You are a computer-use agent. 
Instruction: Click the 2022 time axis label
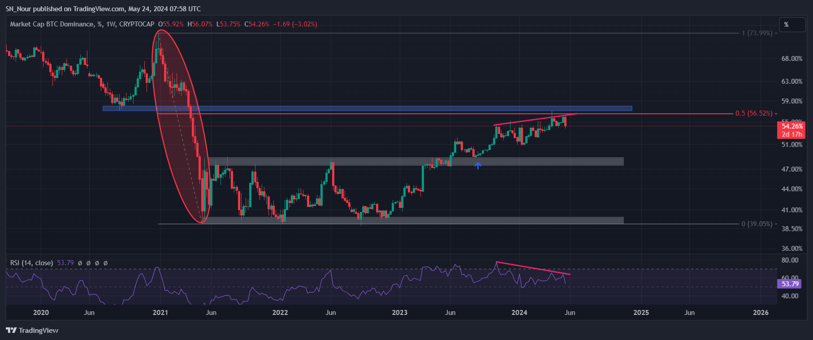280,313
